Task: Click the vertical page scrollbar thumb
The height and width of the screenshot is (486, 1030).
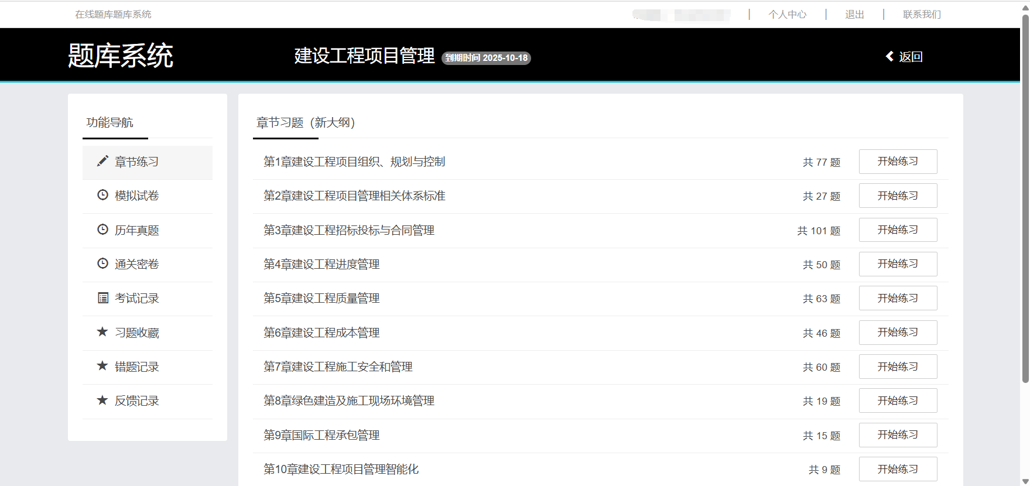Action: pyautogui.click(x=1025, y=199)
